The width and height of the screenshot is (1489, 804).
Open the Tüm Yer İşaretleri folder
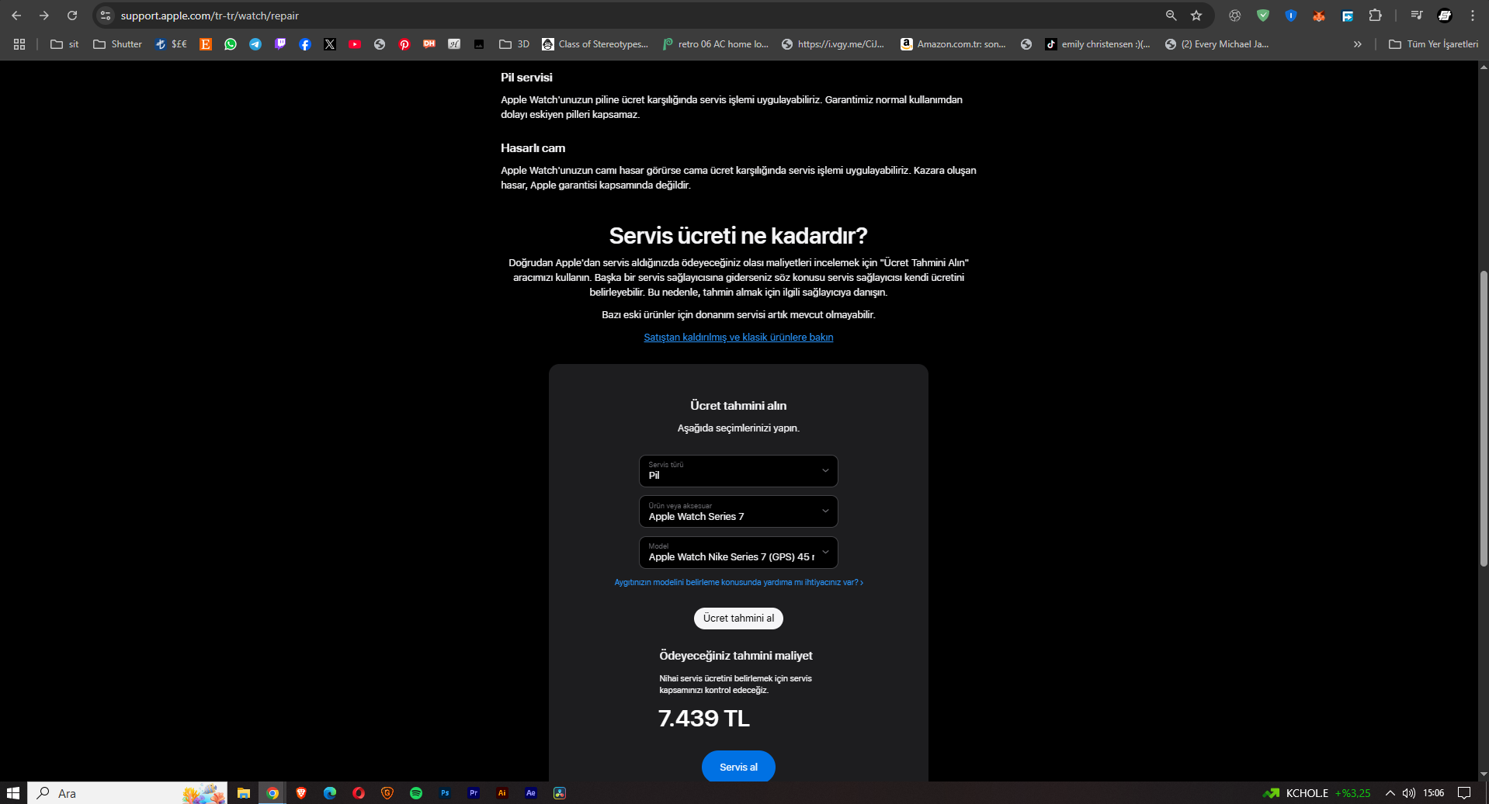point(1433,44)
